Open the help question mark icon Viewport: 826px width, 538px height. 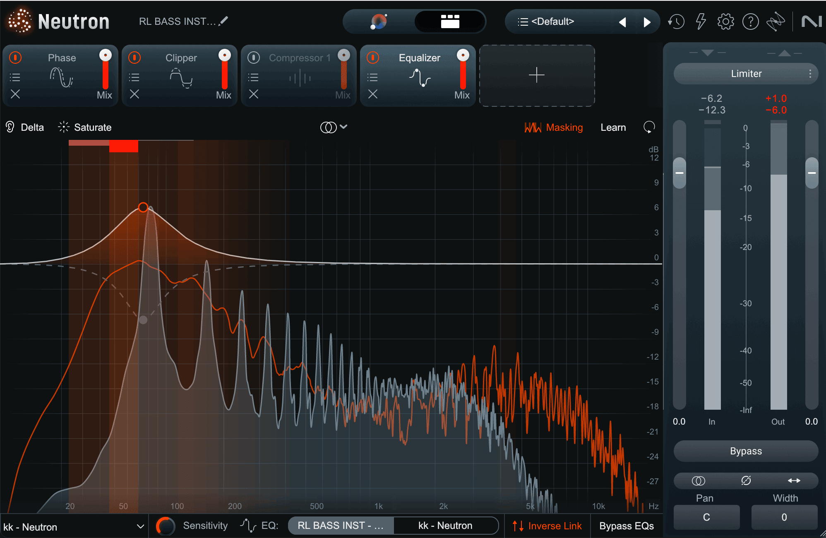coord(750,22)
